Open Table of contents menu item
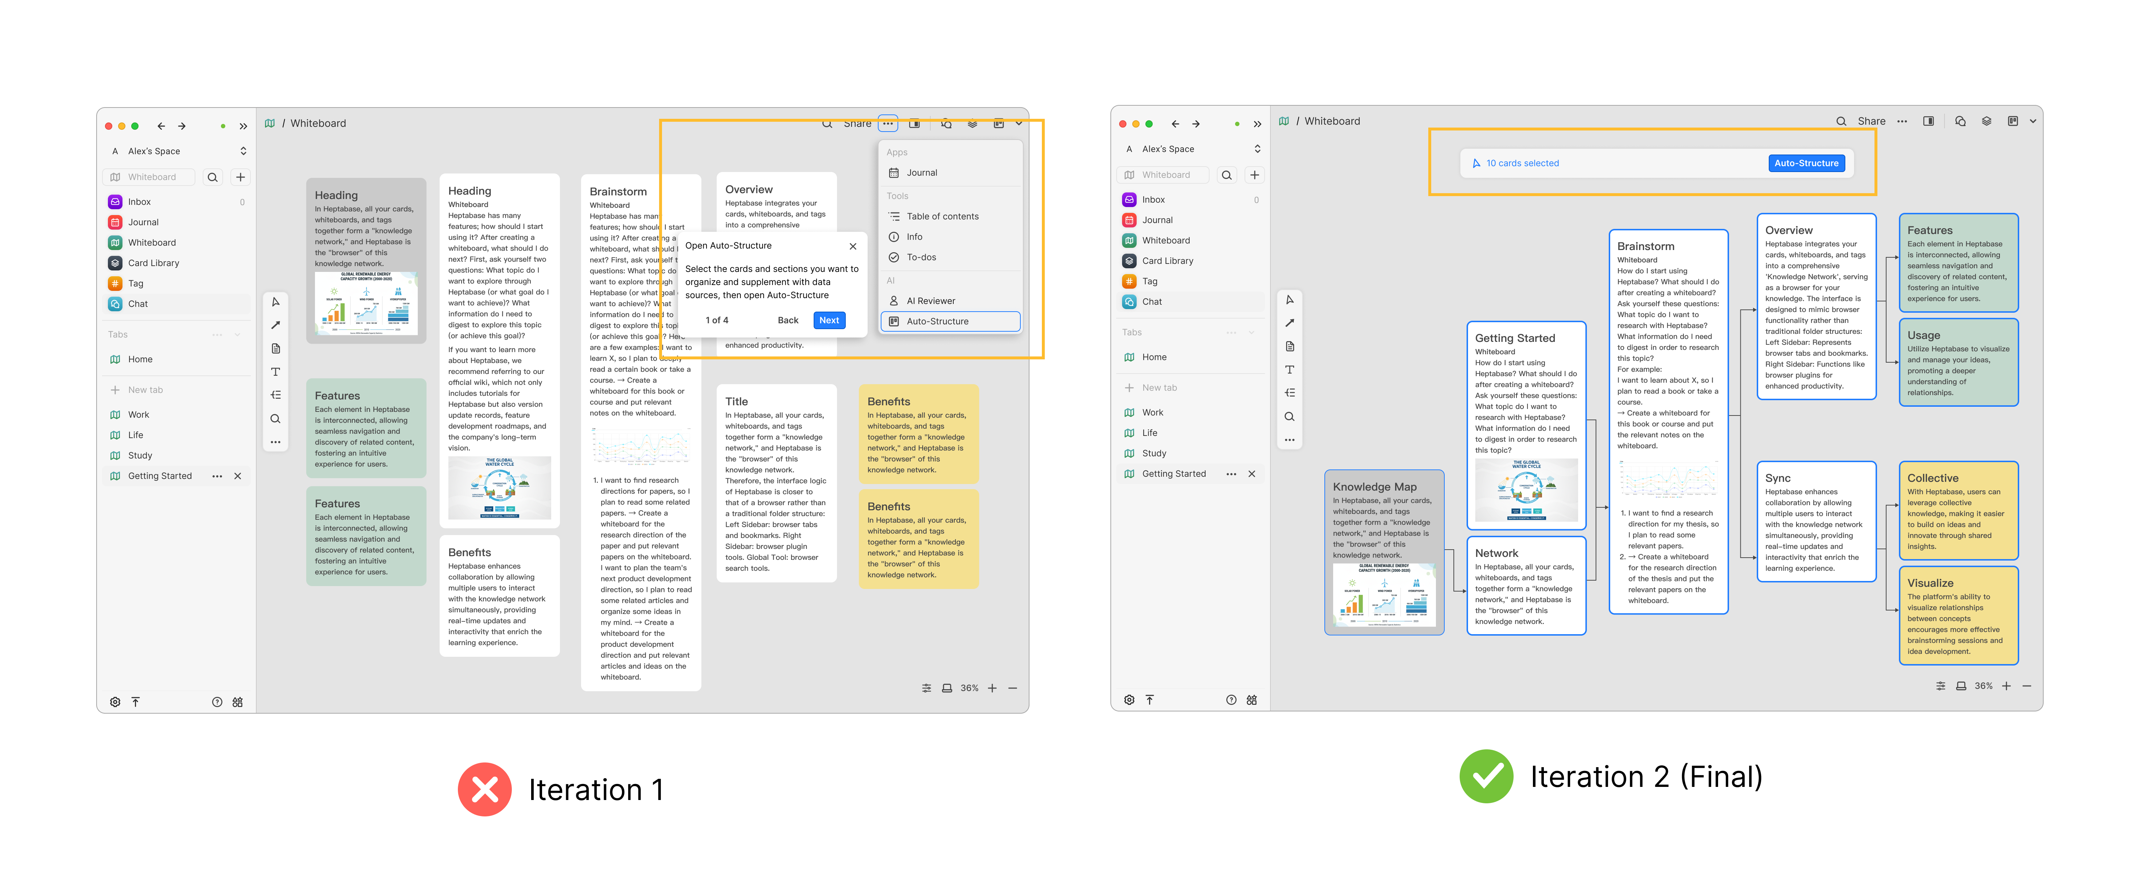Viewport: 2153px width, 874px height. pyautogui.click(x=942, y=216)
